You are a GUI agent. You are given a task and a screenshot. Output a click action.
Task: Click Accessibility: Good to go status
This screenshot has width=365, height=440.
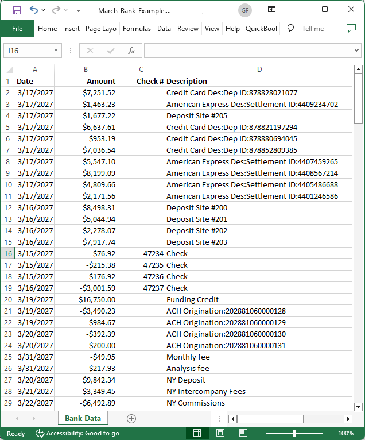pyautogui.click(x=77, y=433)
